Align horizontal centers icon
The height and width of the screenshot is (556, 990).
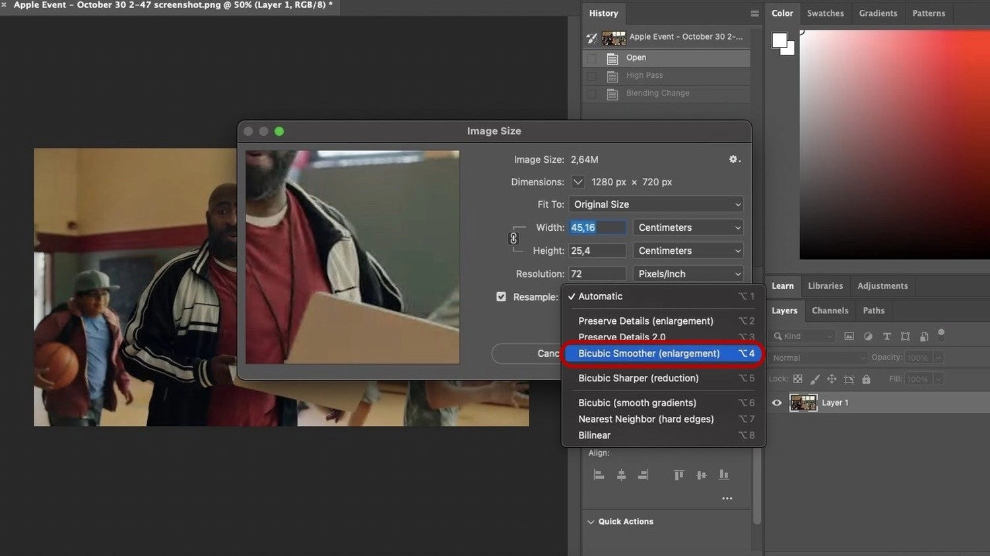click(x=621, y=475)
